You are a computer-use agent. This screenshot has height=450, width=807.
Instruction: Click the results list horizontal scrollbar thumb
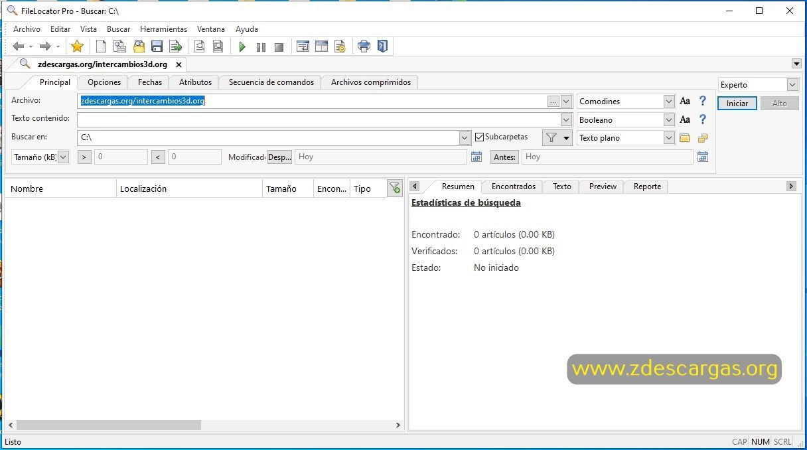pyautogui.click(x=108, y=425)
